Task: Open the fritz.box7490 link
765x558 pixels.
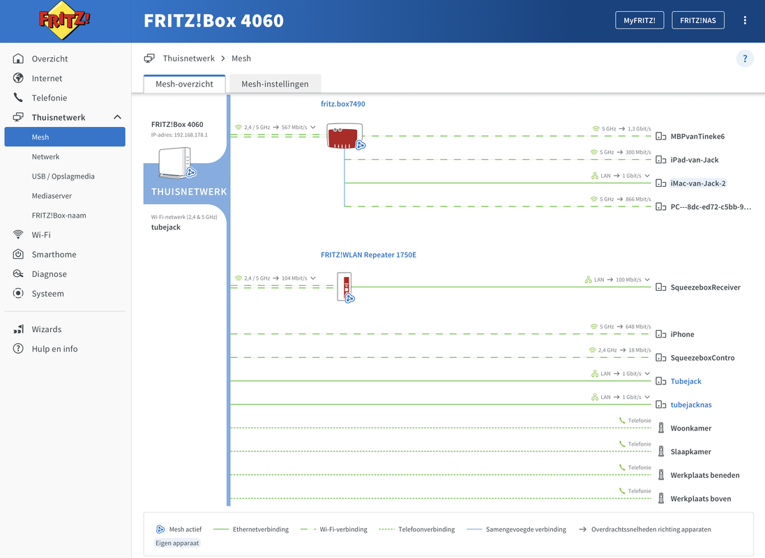Action: pyautogui.click(x=343, y=104)
